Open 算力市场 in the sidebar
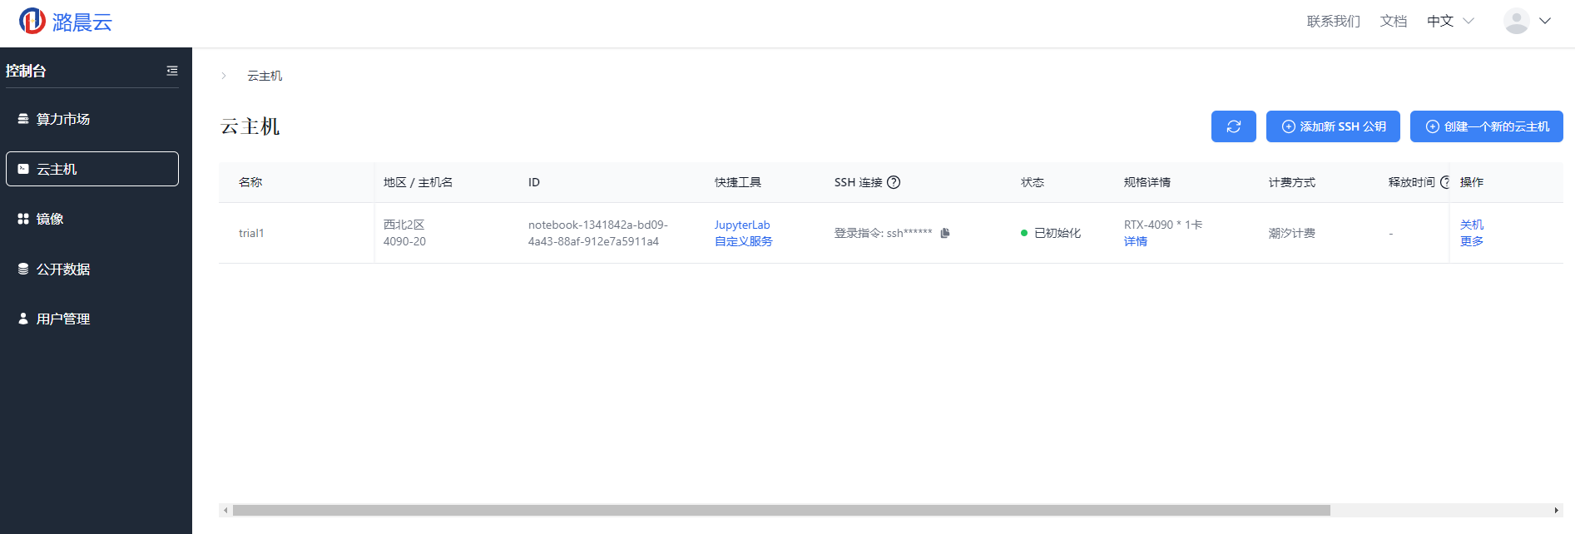The height and width of the screenshot is (534, 1575). coord(62,119)
